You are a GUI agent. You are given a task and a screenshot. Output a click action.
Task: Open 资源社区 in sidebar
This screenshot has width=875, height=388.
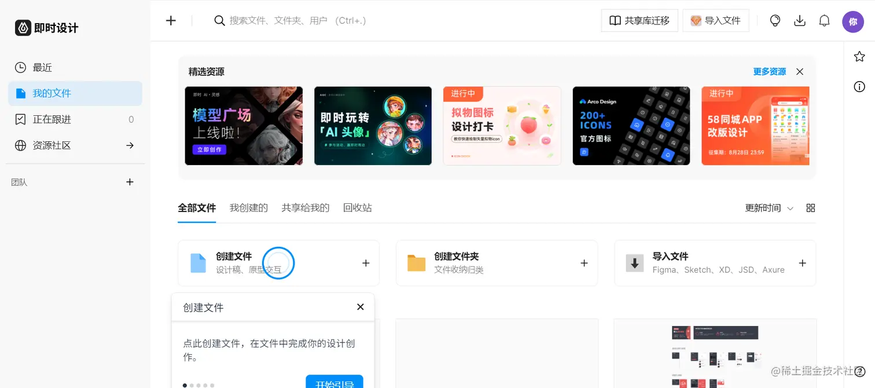click(75, 145)
